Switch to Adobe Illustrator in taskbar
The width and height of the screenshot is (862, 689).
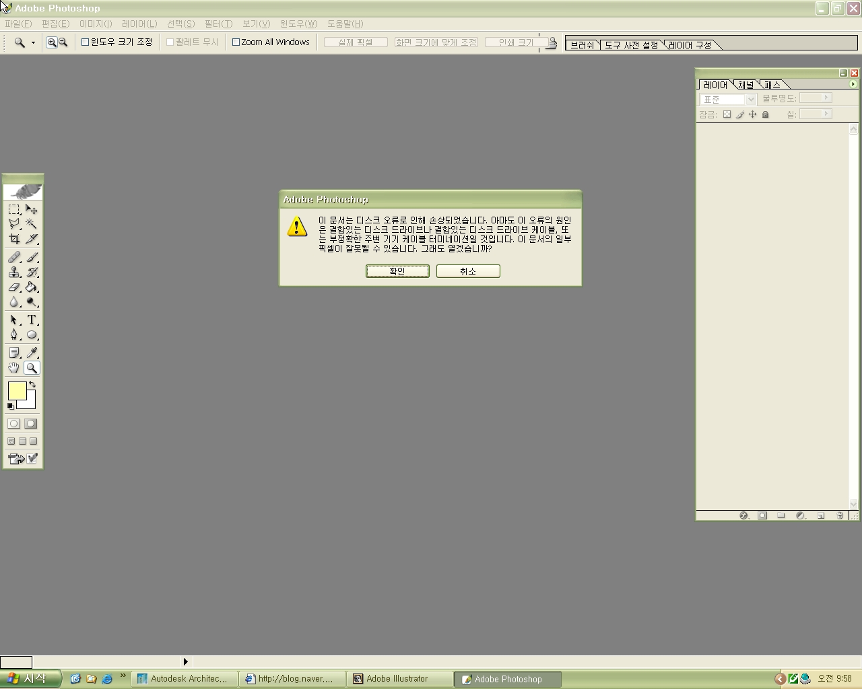click(399, 679)
